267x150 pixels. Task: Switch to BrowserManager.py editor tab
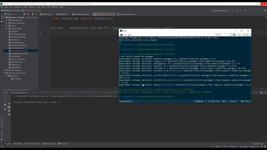click(x=81, y=14)
